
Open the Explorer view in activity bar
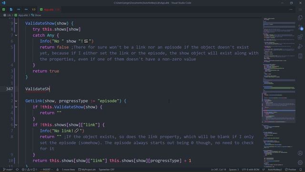coord(300,18)
